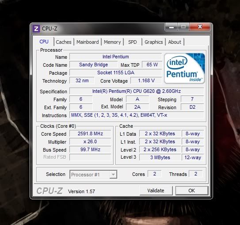Click the empty Rated FSB field

tap(90, 157)
